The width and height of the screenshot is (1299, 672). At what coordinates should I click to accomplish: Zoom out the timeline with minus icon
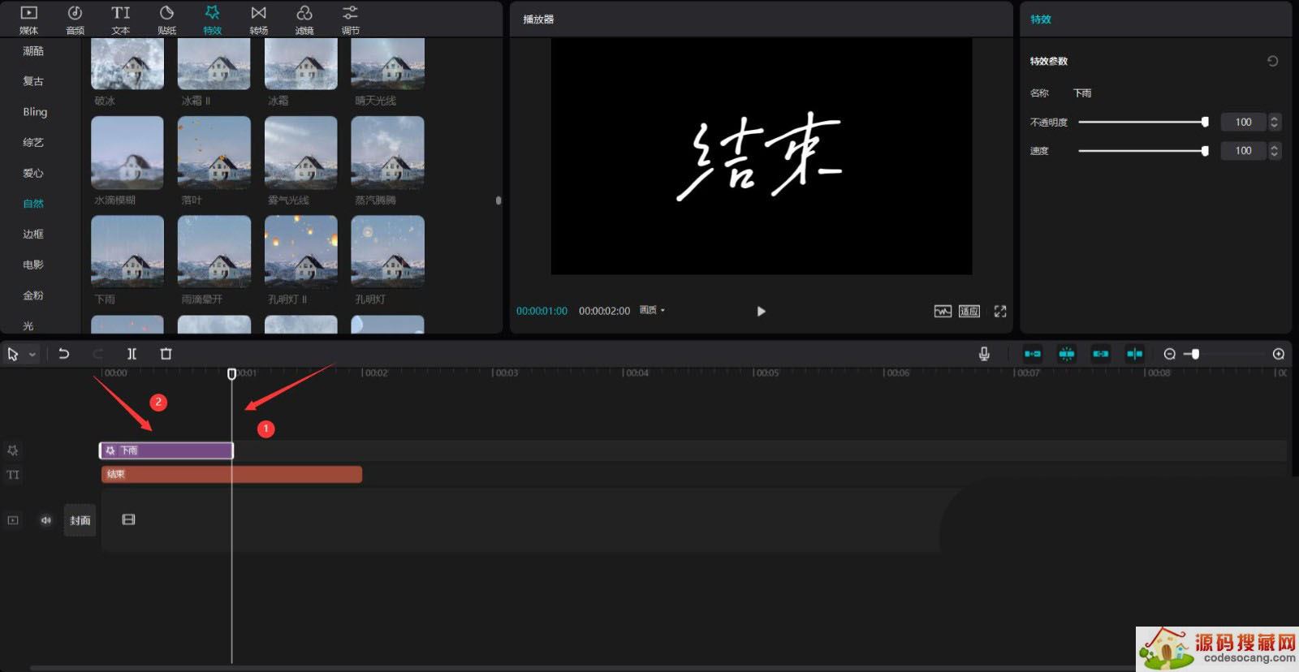1169,354
